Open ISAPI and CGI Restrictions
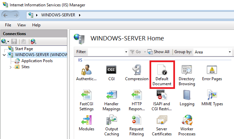 162,100
